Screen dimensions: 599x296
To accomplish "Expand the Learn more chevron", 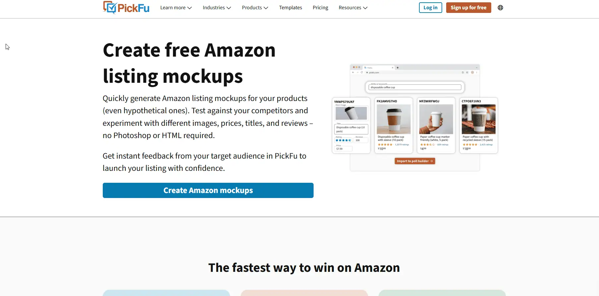I will (190, 8).
